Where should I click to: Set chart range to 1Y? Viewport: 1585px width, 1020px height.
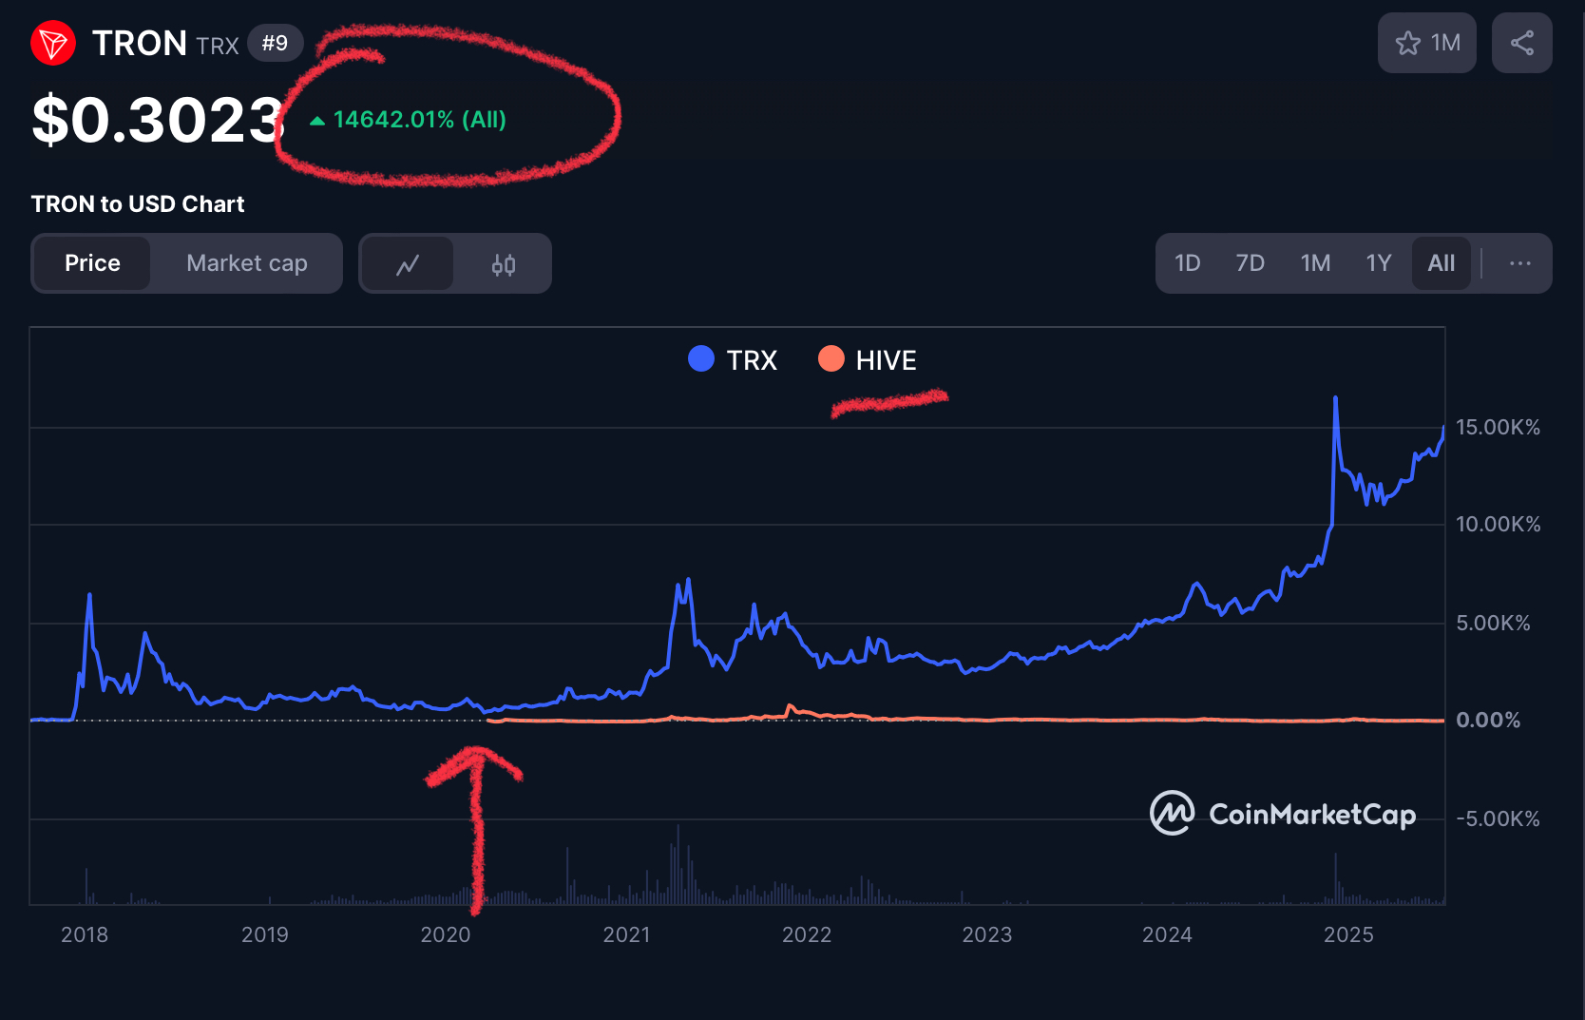point(1379,263)
